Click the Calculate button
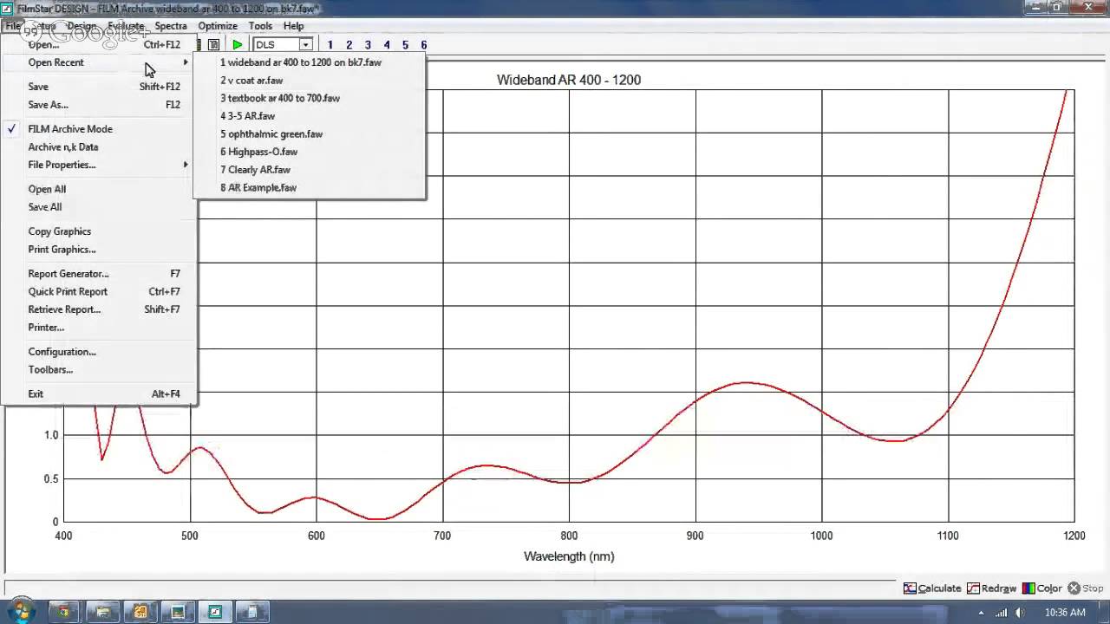Screen dimensions: 1110x624 932,588
